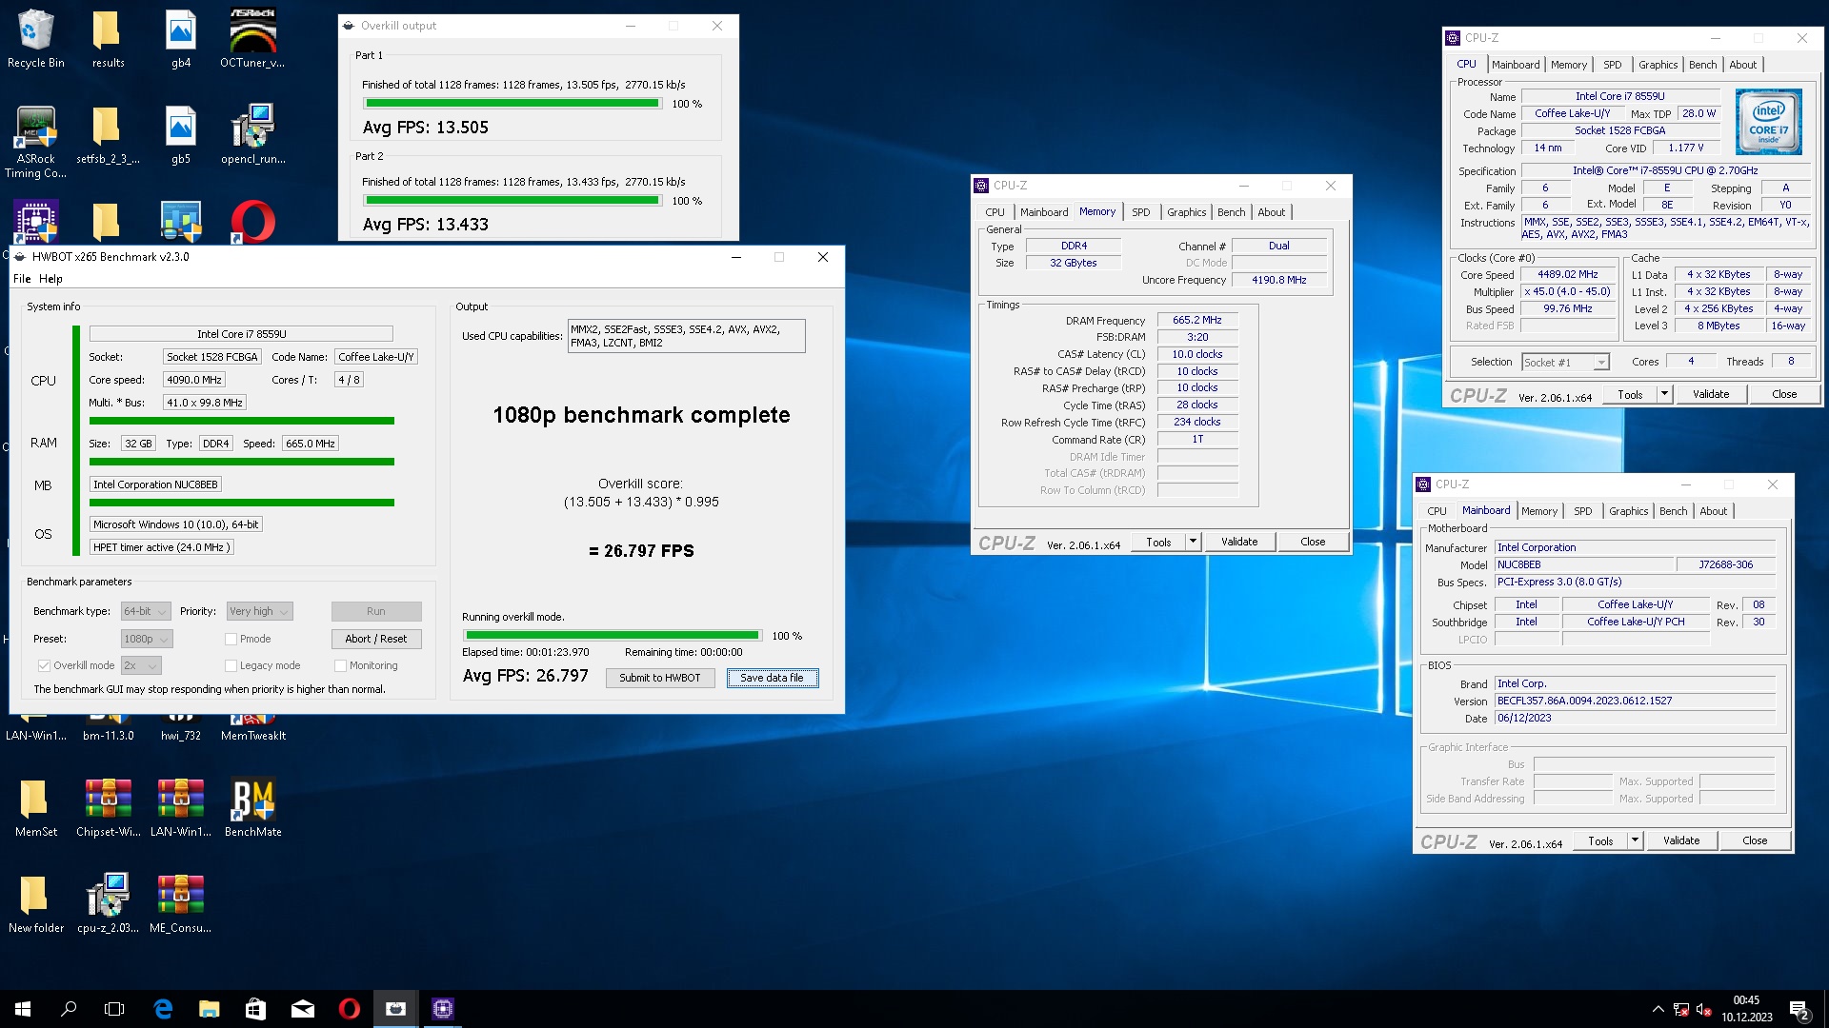
Task: Launch ASRock Timing Configurator shortcut
Action: click(35, 142)
